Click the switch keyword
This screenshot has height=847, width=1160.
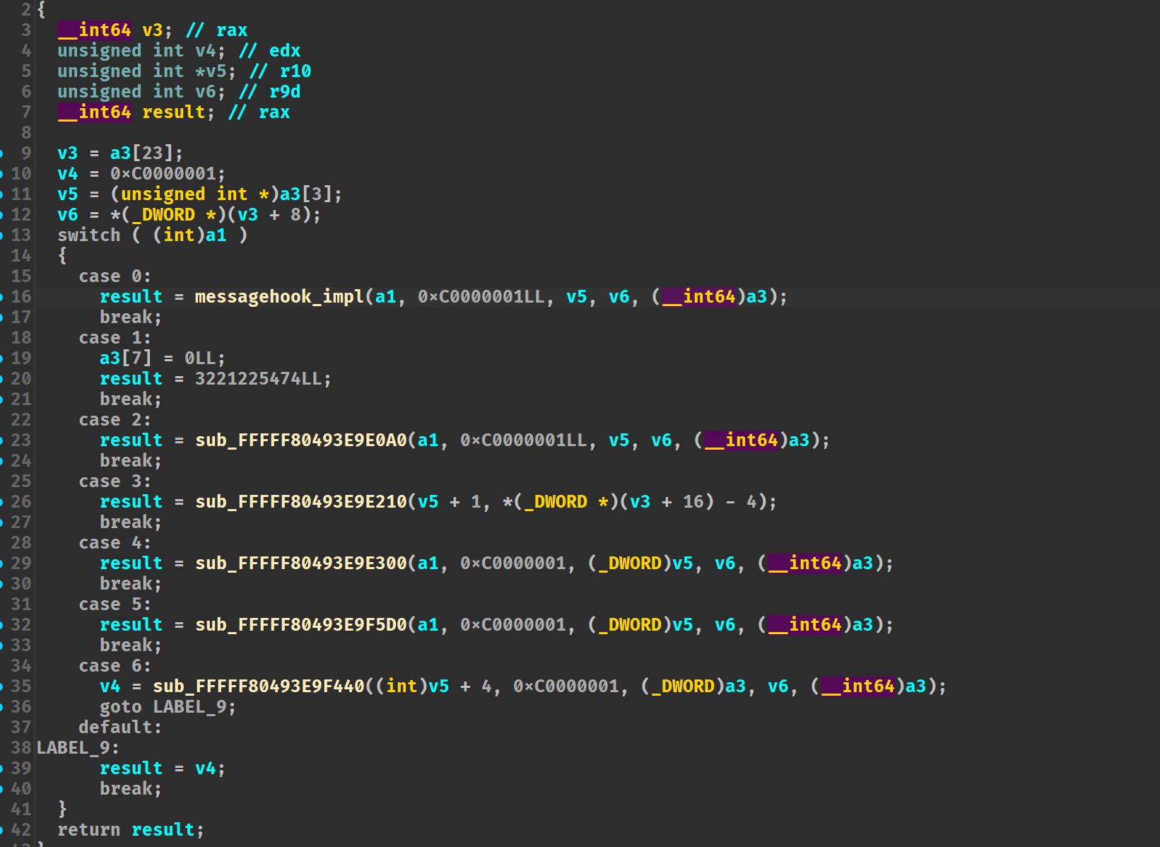coord(89,235)
